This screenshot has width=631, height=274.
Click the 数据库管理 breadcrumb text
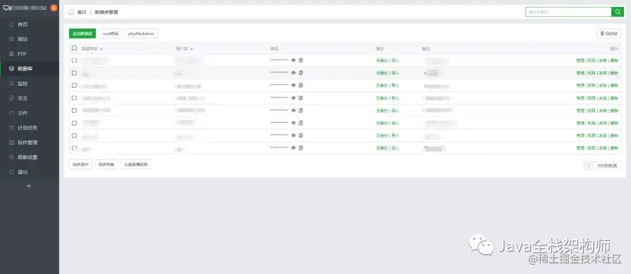point(106,12)
